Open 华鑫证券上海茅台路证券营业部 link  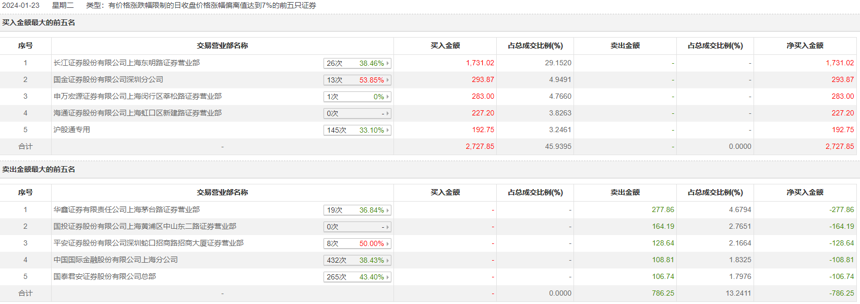tap(126, 210)
